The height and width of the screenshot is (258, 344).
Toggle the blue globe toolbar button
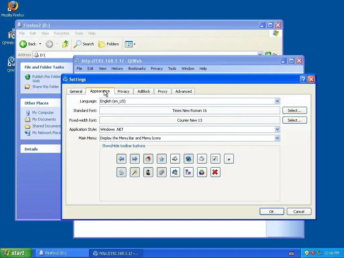coord(188,159)
